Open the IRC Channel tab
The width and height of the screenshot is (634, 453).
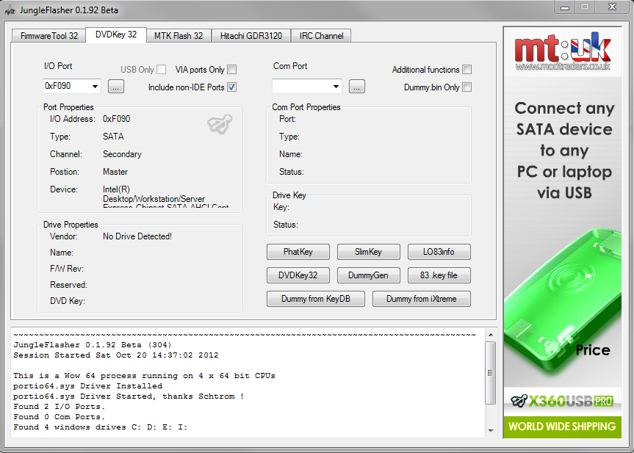[322, 36]
